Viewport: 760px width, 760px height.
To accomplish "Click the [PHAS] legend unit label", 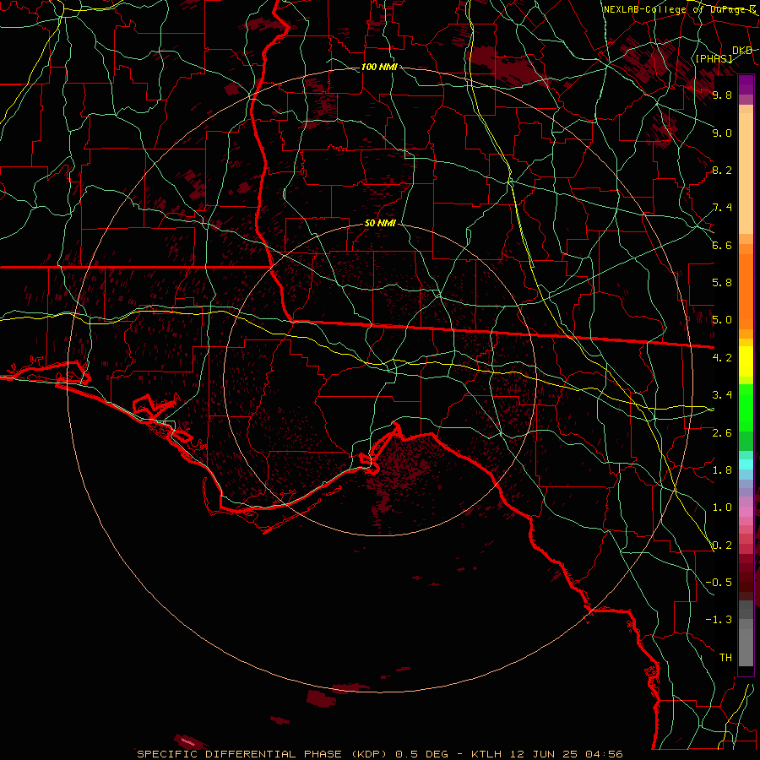I will click(x=714, y=59).
